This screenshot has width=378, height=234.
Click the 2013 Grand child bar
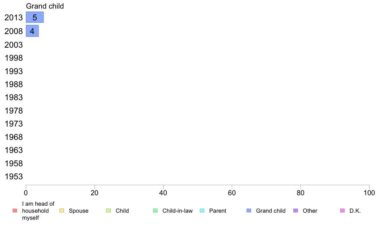tap(35, 17)
